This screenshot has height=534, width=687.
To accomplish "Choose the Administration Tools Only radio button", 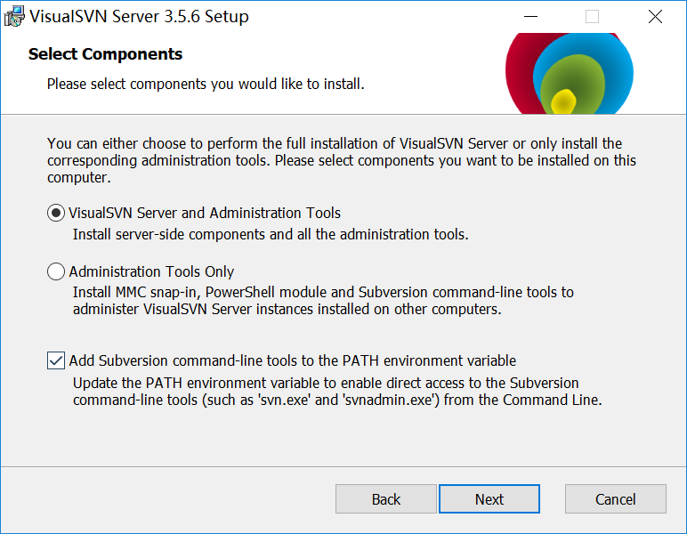I will [56, 271].
